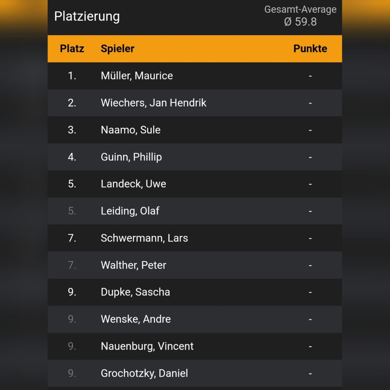Select the Spieler column header
Image resolution: width=390 pixels, height=390 pixels.
tap(117, 48)
